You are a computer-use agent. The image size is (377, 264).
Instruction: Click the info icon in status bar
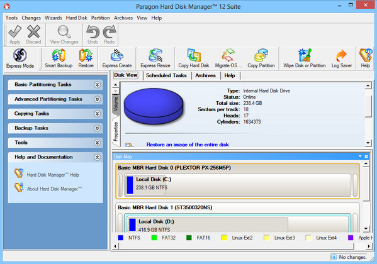coord(334,257)
